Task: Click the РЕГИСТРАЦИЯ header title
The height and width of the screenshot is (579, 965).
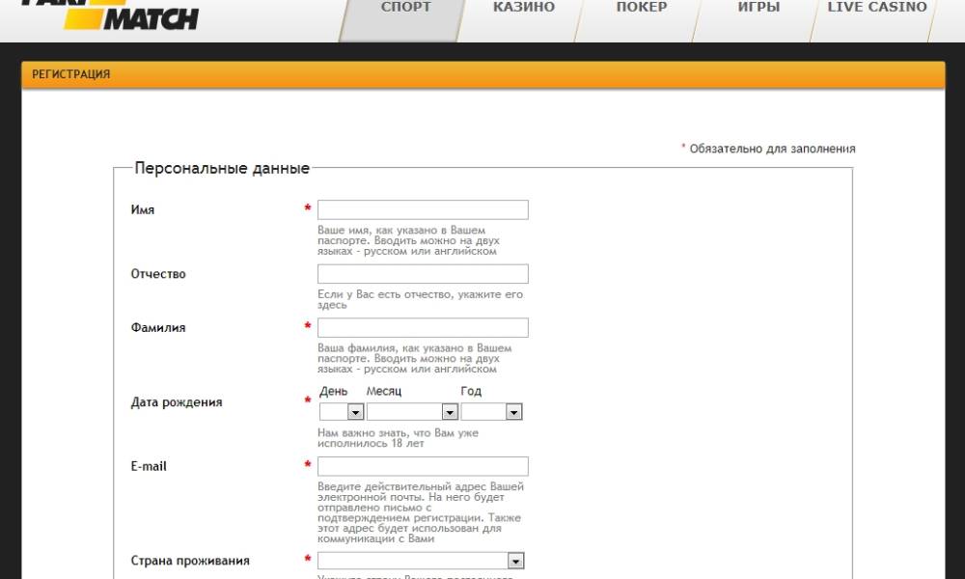Action: tap(70, 74)
